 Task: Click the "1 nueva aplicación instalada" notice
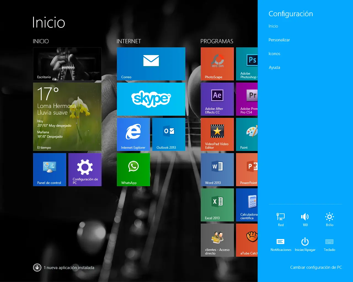pyautogui.click(x=69, y=268)
